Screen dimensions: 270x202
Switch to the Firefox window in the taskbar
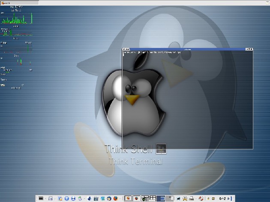point(137,199)
